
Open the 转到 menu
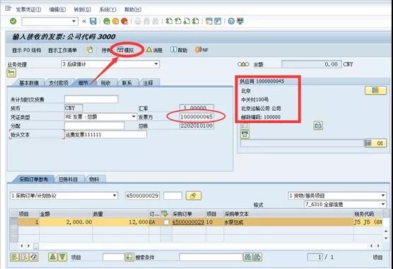[x=83, y=9]
